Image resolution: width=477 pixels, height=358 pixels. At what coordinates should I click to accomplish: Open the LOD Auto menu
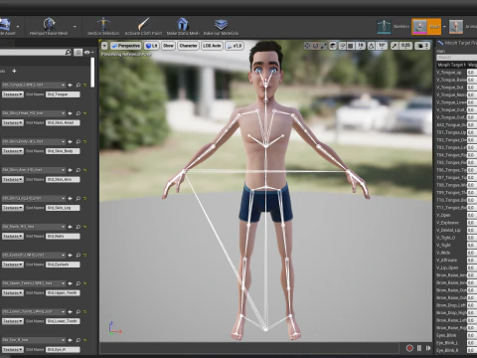point(212,46)
